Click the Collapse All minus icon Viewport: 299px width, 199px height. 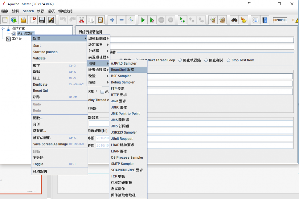tap(121, 20)
